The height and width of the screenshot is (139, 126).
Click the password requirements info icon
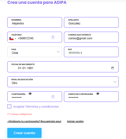point(53,97)
